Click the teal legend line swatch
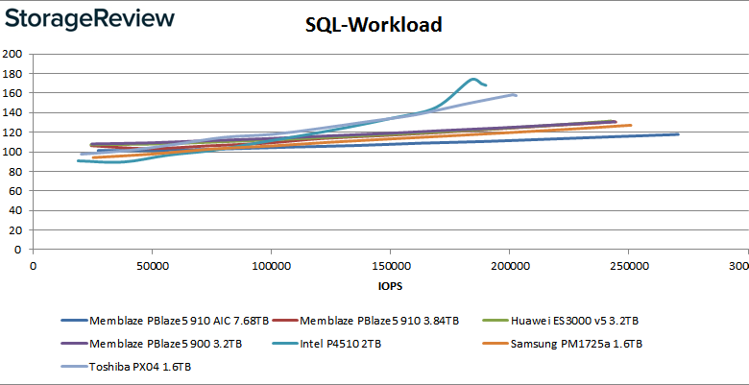 point(285,344)
